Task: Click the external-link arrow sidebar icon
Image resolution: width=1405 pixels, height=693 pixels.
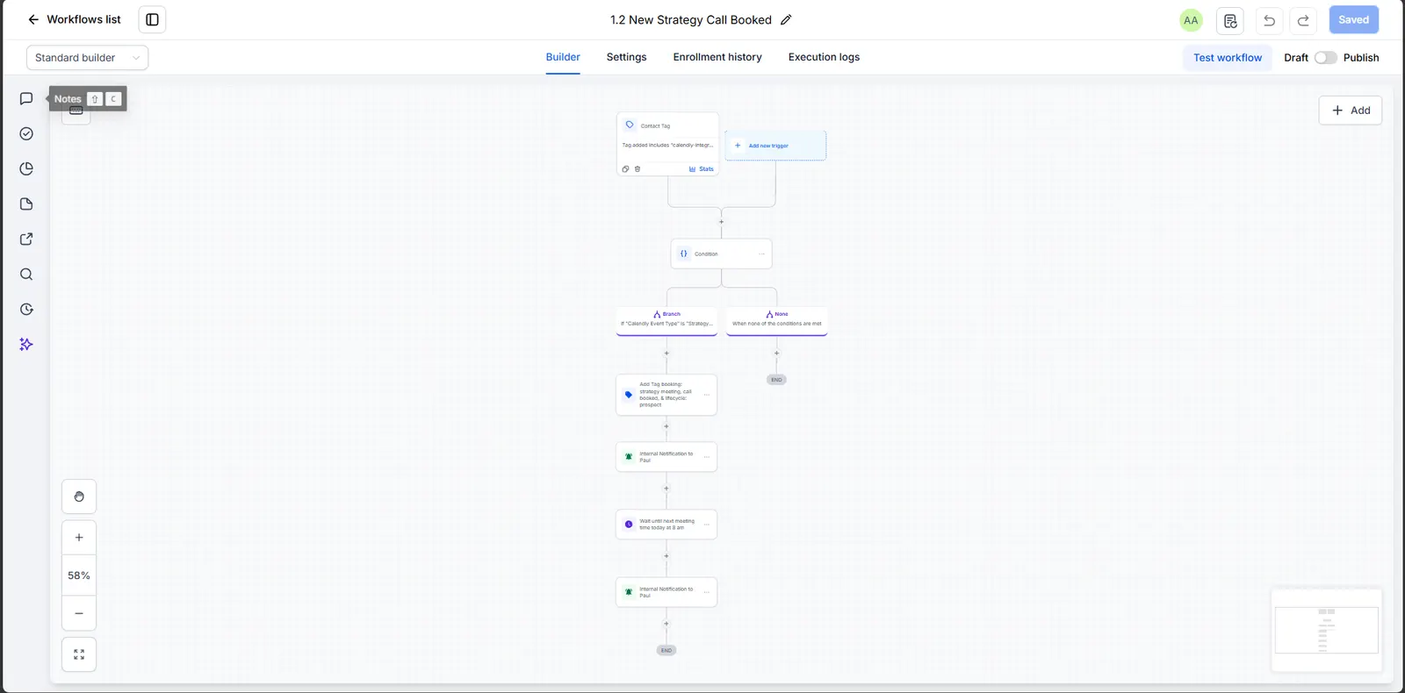Action: tap(26, 239)
